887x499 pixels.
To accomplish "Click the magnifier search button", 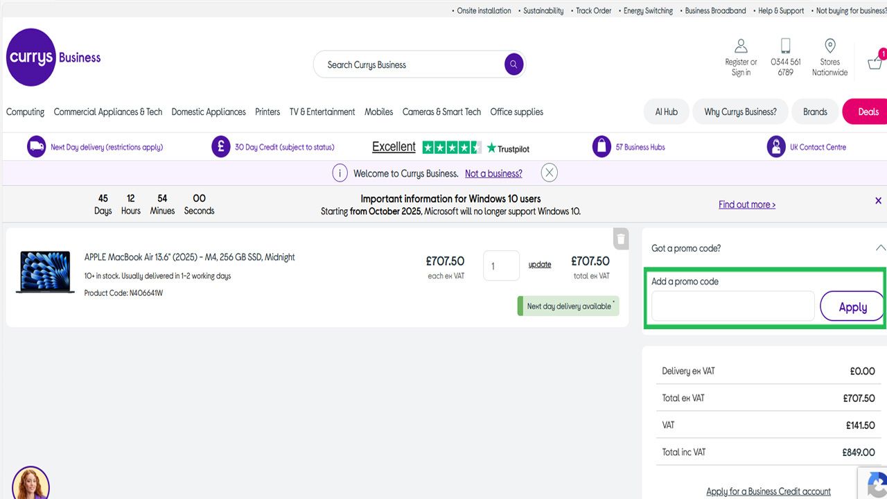I will [513, 64].
